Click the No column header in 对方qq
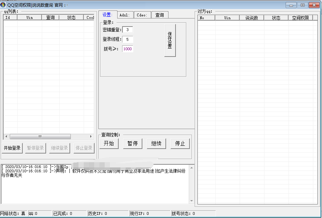The height and width of the screenshot is (218, 322). [207, 18]
